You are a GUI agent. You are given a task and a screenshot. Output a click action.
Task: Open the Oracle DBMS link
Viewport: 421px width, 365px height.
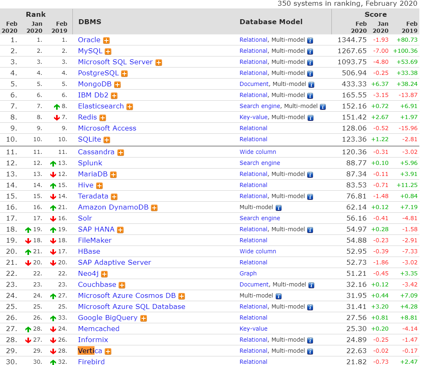(x=89, y=40)
